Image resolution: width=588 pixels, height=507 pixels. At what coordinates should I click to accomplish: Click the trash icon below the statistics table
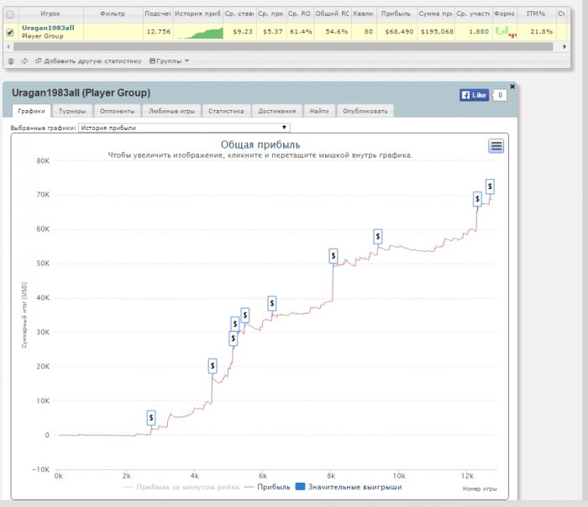click(11, 61)
